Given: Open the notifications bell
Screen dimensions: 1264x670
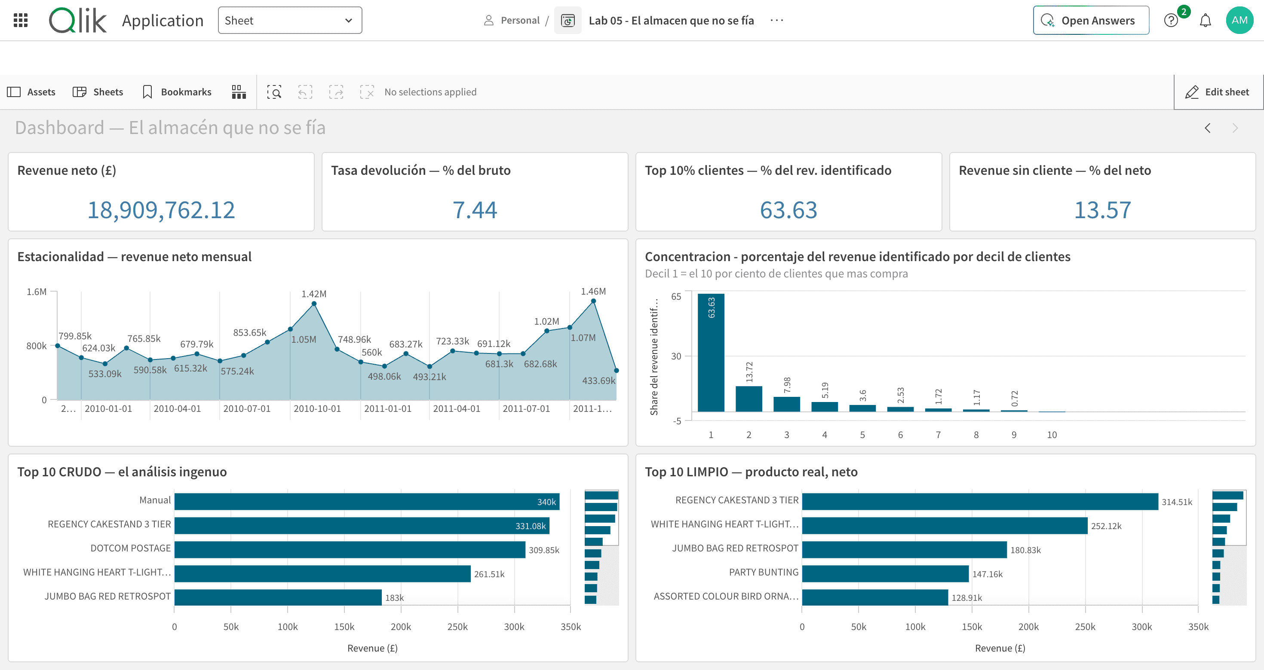Looking at the screenshot, I should 1205,20.
